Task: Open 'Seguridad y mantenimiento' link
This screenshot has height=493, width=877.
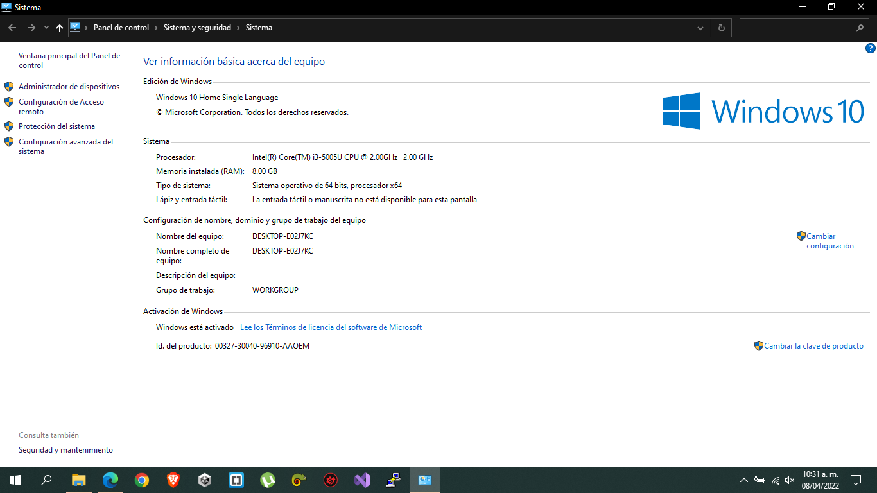Action: click(x=65, y=450)
